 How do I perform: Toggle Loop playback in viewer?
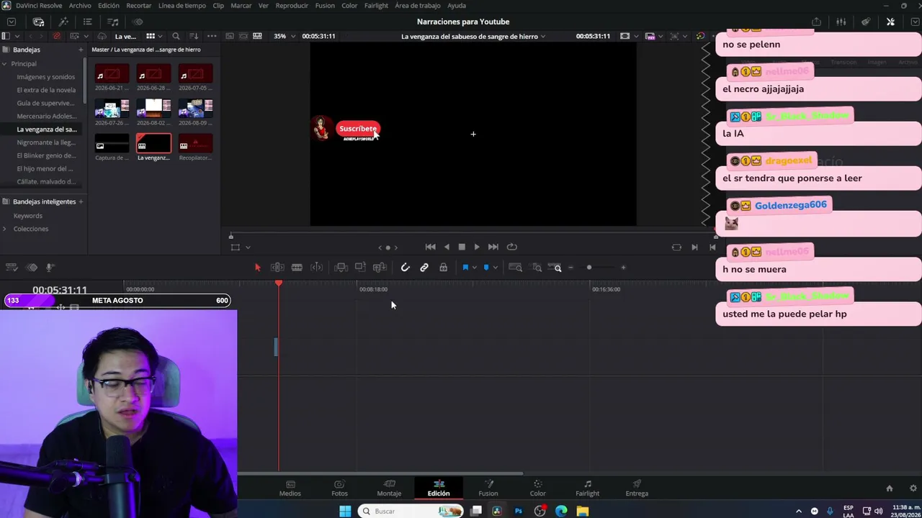(511, 247)
